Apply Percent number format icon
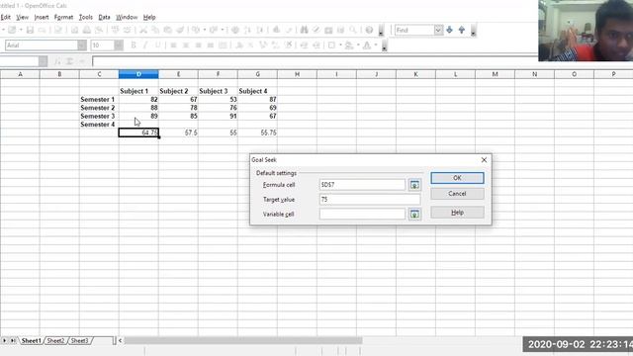Screen dimensions: 633x356 (x=251, y=45)
